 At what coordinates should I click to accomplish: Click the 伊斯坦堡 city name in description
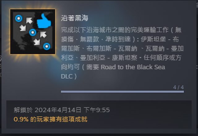pyautogui.click(x=153, y=39)
